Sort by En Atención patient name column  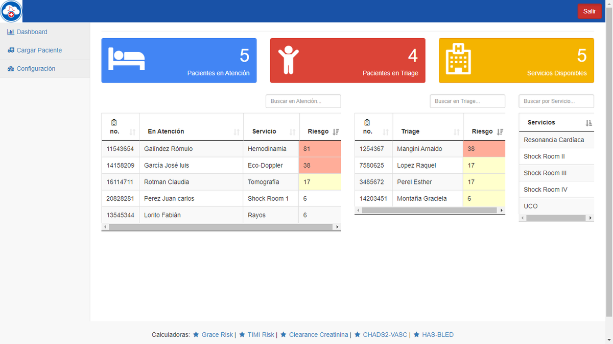[192, 127]
